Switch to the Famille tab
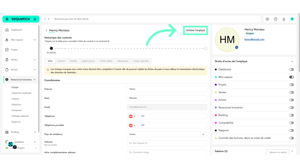 tap(73, 61)
